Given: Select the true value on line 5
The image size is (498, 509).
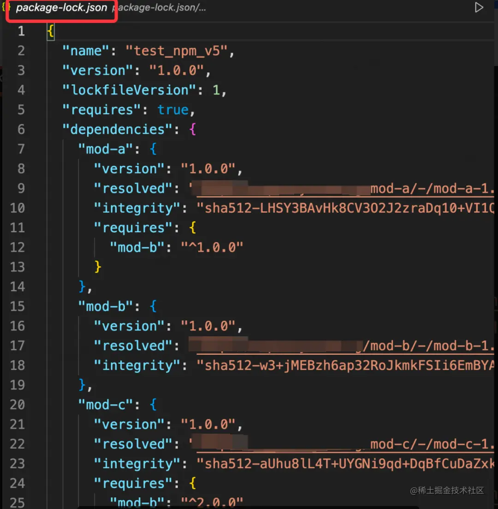Looking at the screenshot, I should 173,110.
